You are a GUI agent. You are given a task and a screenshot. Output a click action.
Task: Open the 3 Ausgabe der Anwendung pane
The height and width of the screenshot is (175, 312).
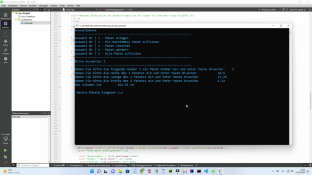[x=97, y=165]
